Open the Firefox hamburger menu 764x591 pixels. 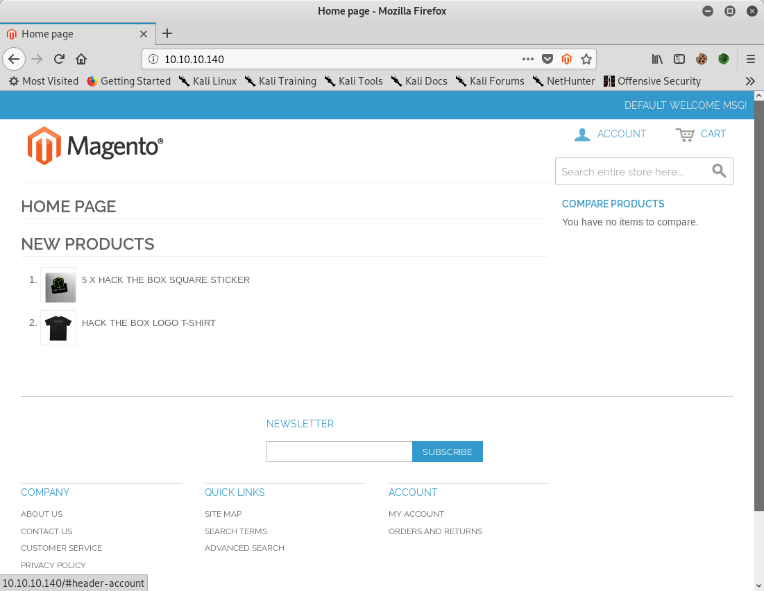point(750,59)
